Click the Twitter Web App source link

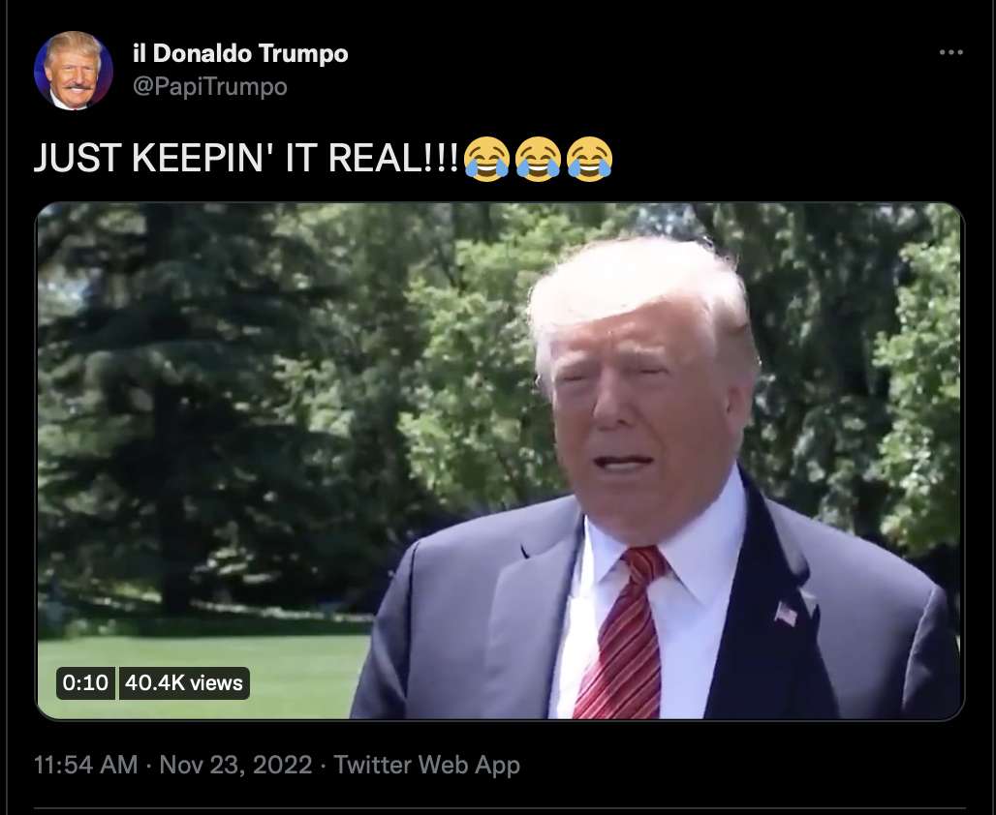point(427,765)
